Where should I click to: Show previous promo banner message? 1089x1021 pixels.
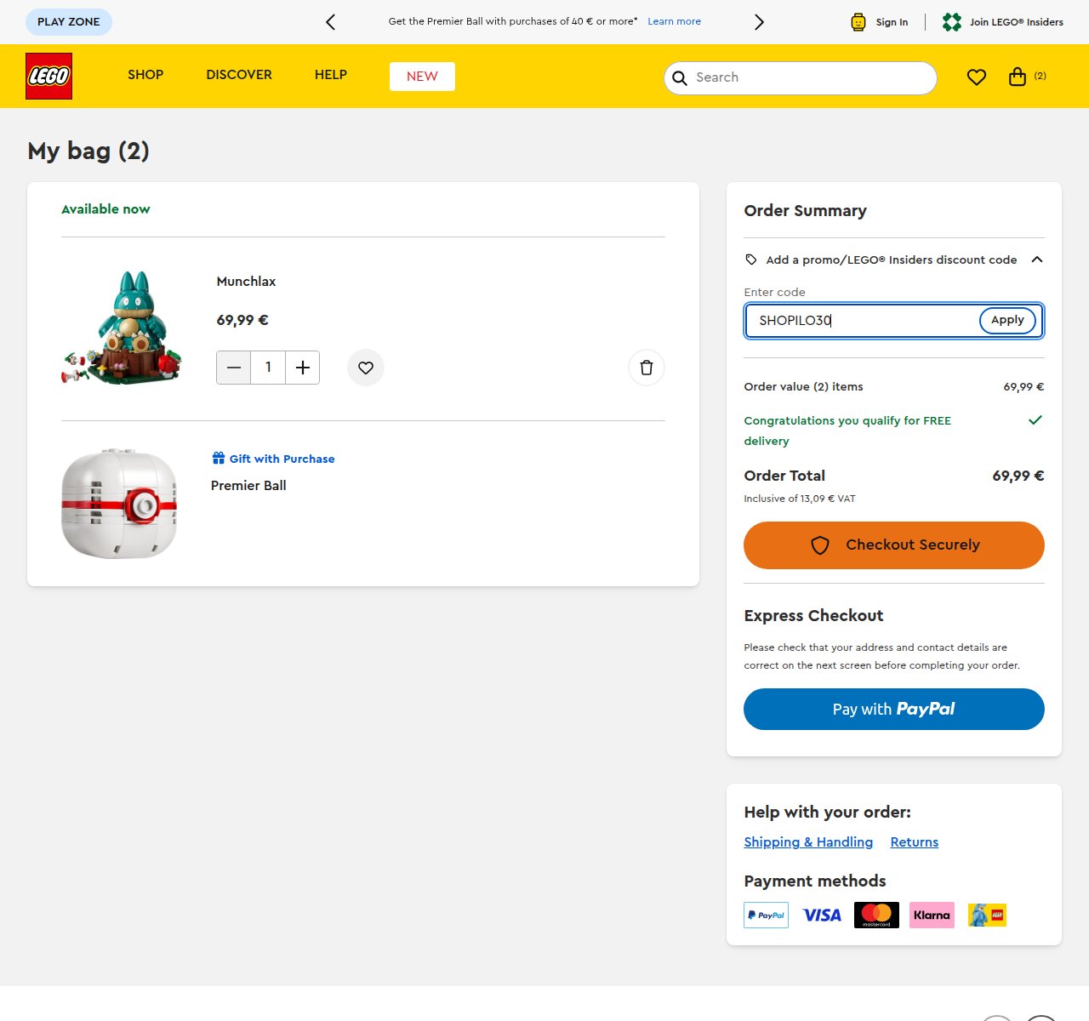(331, 22)
